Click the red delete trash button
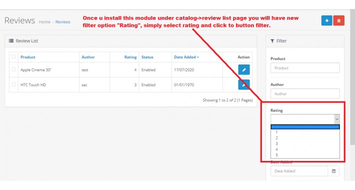This screenshot has height=190, width=355. click(338, 20)
